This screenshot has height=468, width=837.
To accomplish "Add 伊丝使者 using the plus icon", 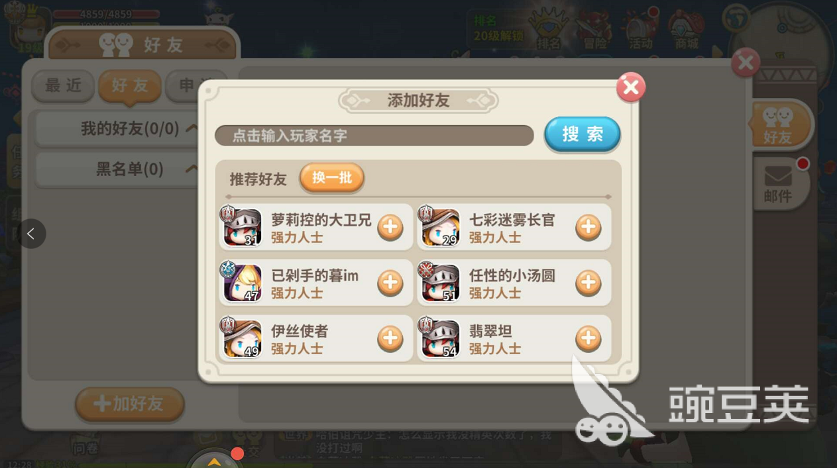I will pos(390,339).
